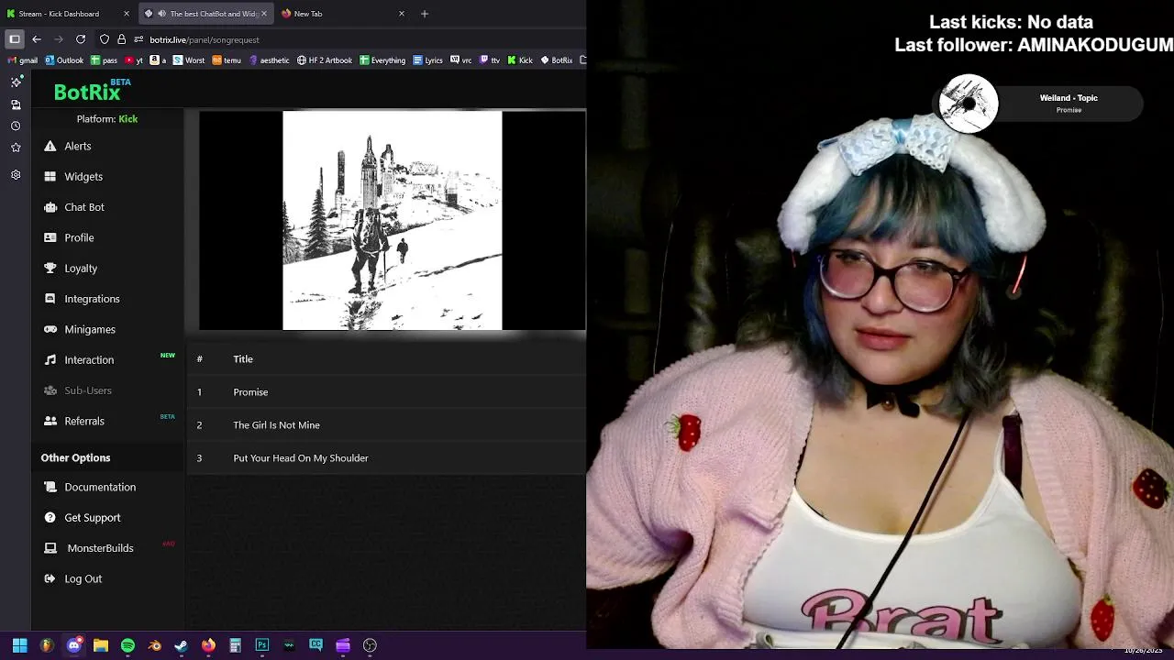The width and height of the screenshot is (1174, 660).
Task: Open the Windows Start menu
Action: click(x=19, y=645)
